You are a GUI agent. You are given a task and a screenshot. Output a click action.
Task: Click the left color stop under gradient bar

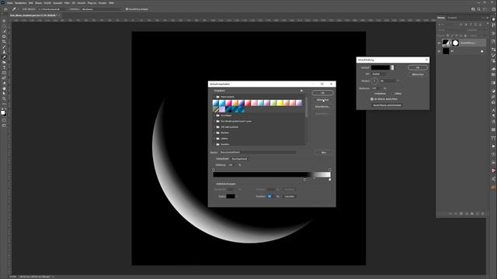pos(305,179)
